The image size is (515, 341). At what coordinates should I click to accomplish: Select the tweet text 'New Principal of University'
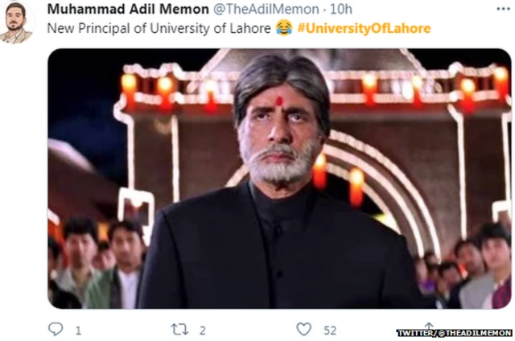[x=129, y=29]
